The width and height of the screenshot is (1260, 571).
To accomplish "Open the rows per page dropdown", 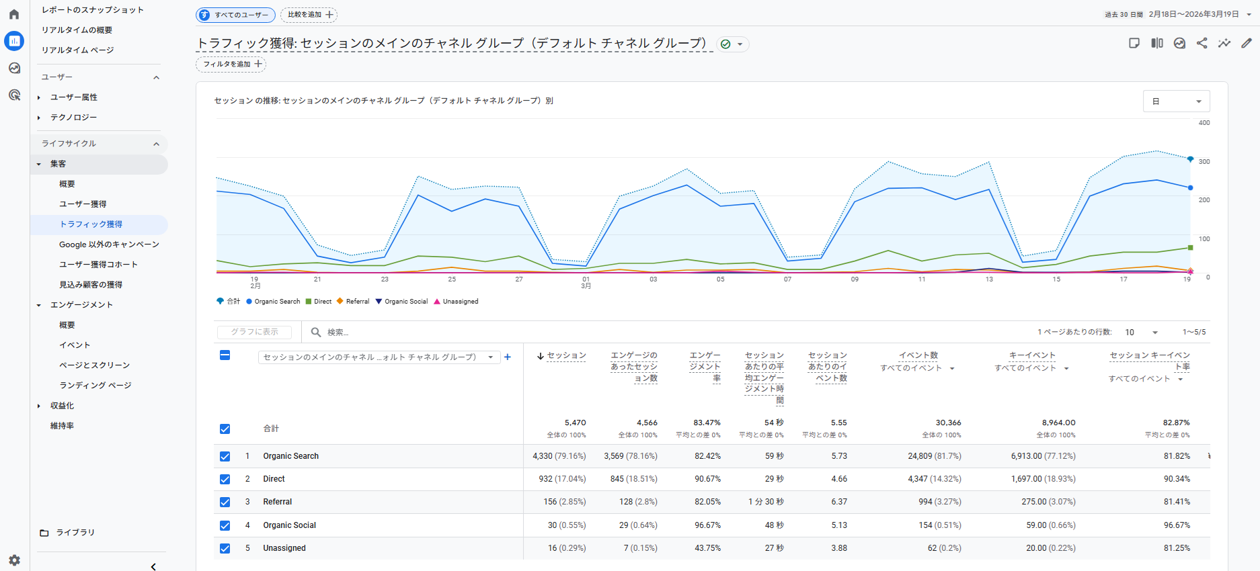I will pyautogui.click(x=1142, y=332).
